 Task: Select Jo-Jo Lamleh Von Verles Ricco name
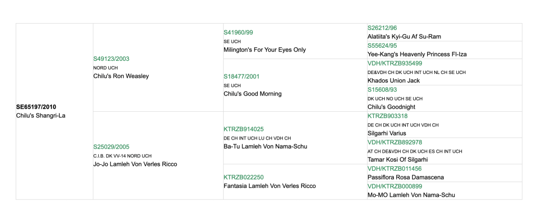coord(135,164)
